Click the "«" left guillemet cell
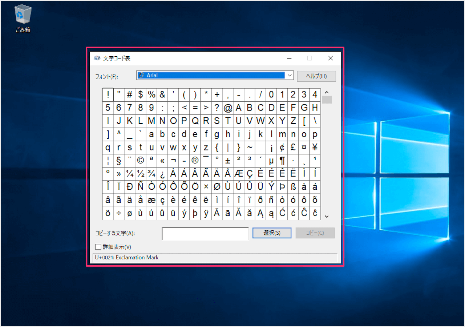This screenshot has width=465, height=327. pos(162,161)
